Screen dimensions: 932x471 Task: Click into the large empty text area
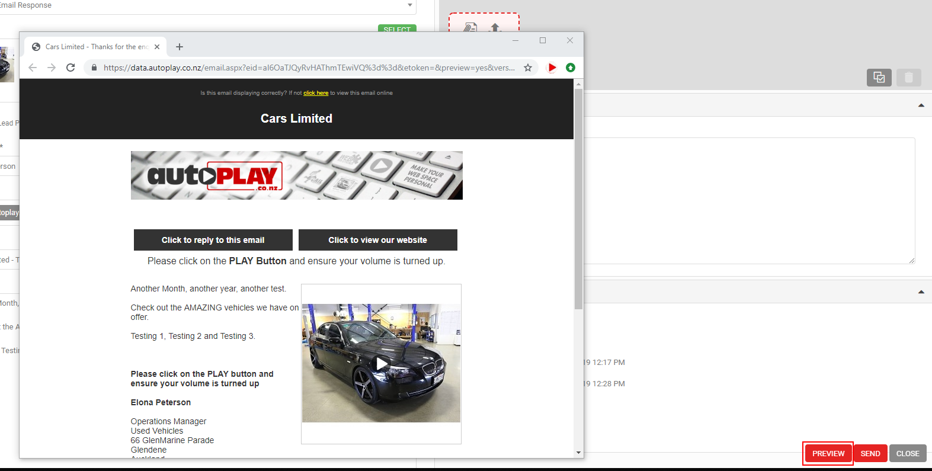coord(750,201)
